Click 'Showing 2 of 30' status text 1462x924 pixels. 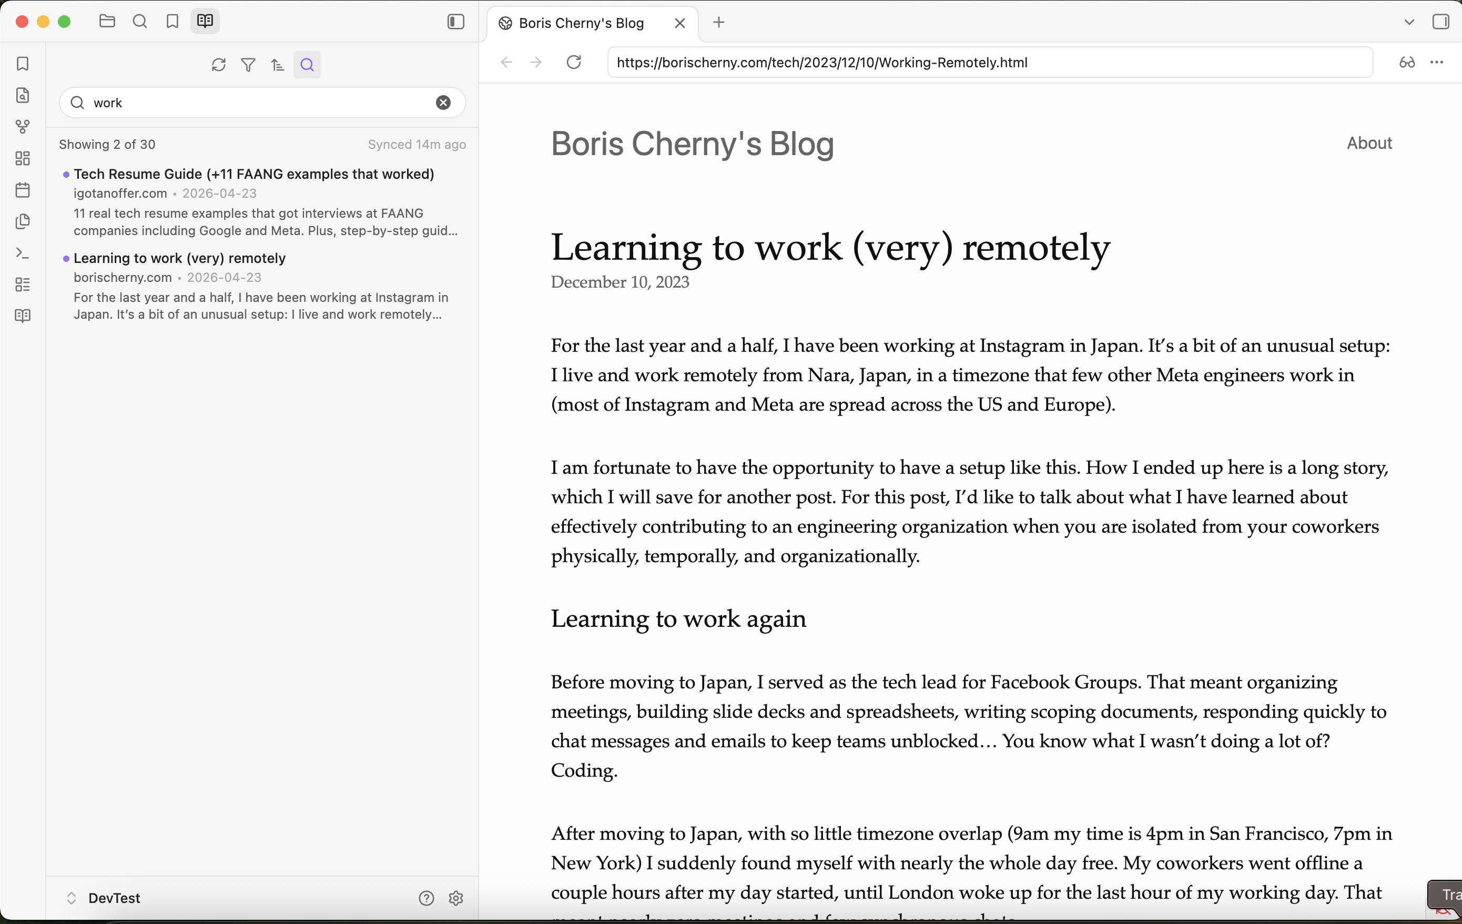107,145
